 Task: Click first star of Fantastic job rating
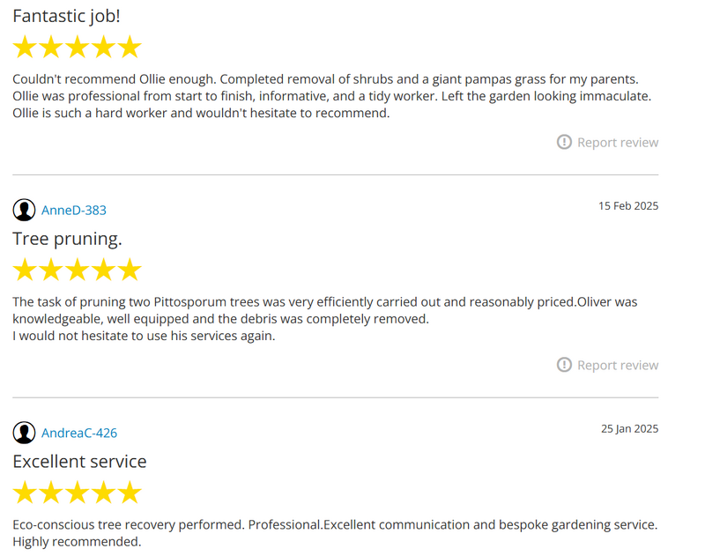click(x=25, y=48)
